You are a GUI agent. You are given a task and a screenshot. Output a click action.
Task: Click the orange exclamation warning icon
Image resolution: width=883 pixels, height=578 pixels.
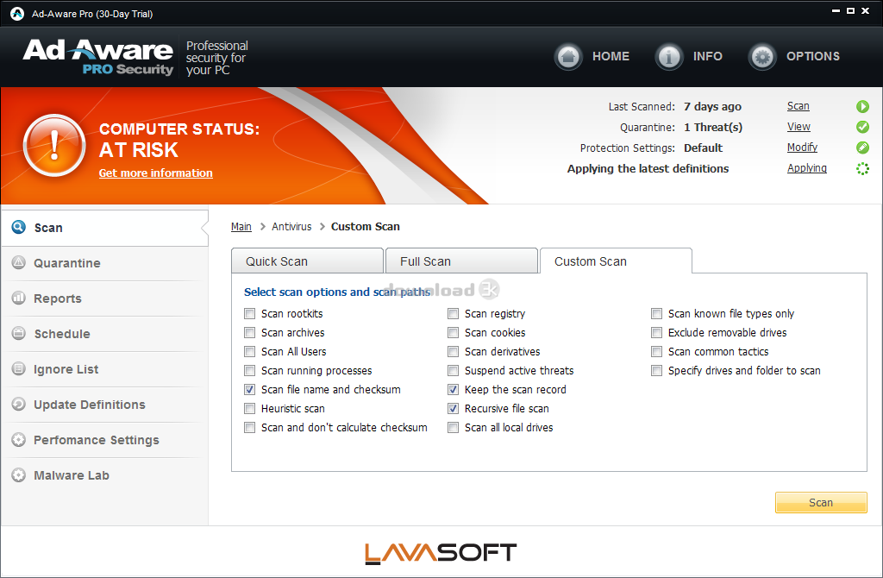pos(54,145)
